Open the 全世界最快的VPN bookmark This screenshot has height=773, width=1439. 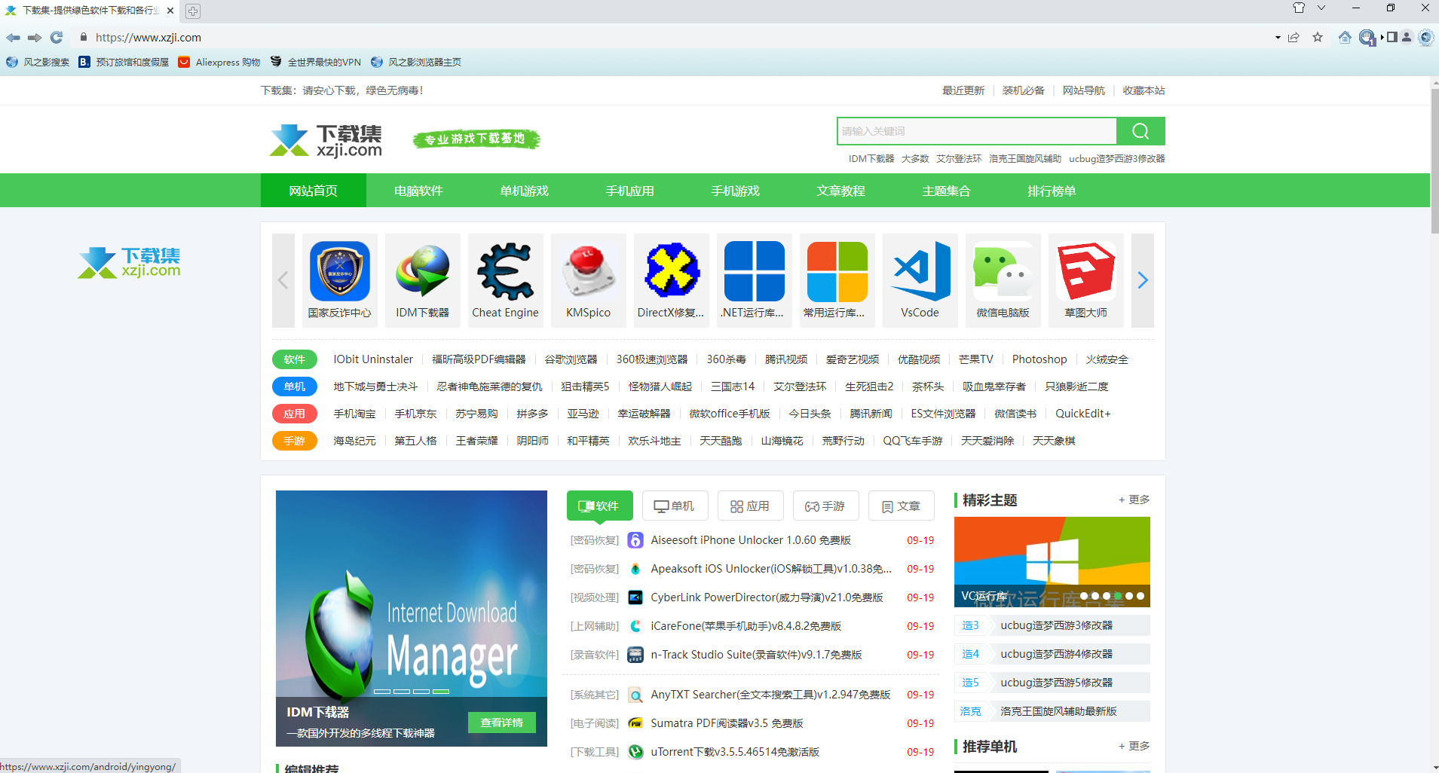316,62
